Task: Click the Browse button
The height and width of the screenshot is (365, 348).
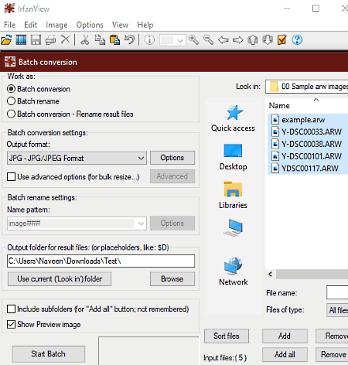Action: click(x=172, y=279)
